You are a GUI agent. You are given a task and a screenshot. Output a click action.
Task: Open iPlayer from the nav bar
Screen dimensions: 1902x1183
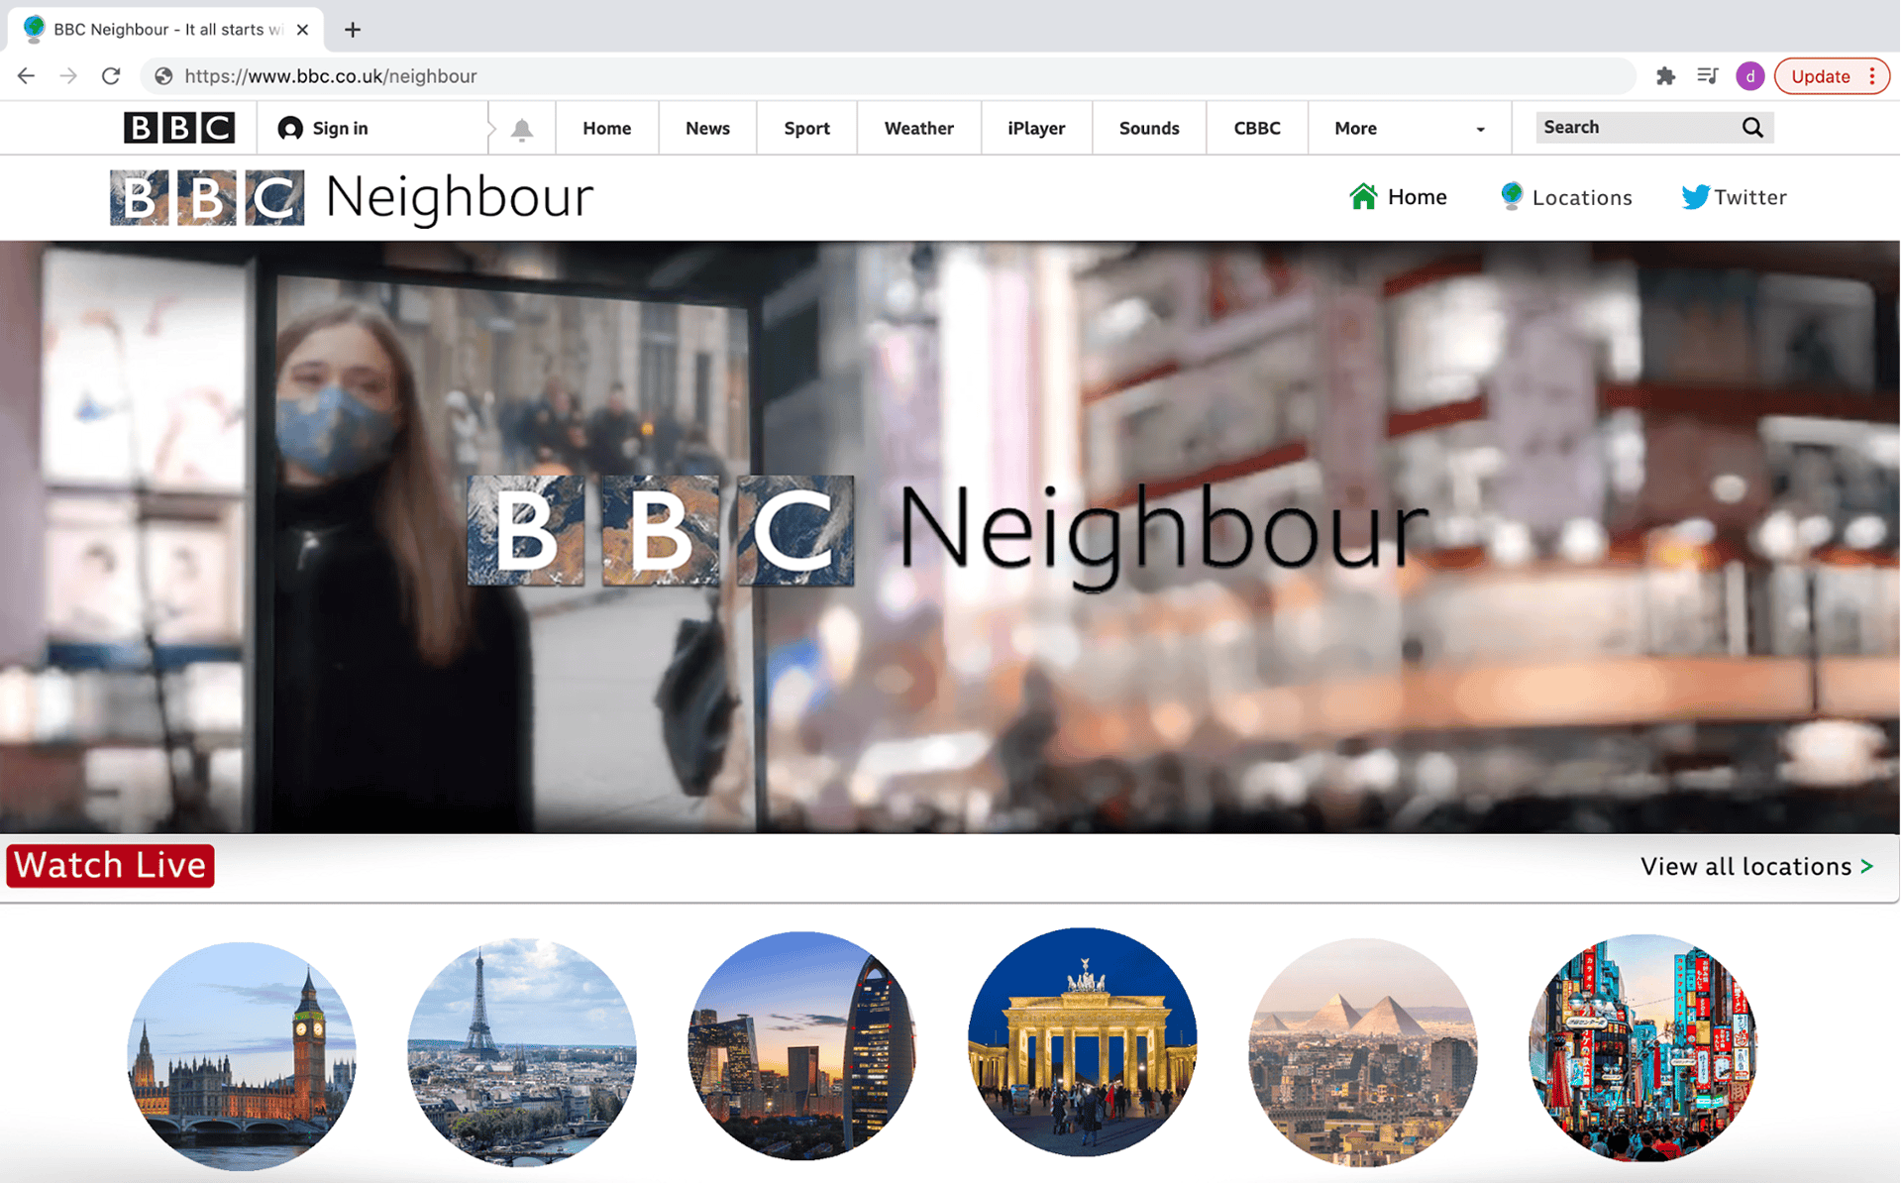(x=1036, y=128)
